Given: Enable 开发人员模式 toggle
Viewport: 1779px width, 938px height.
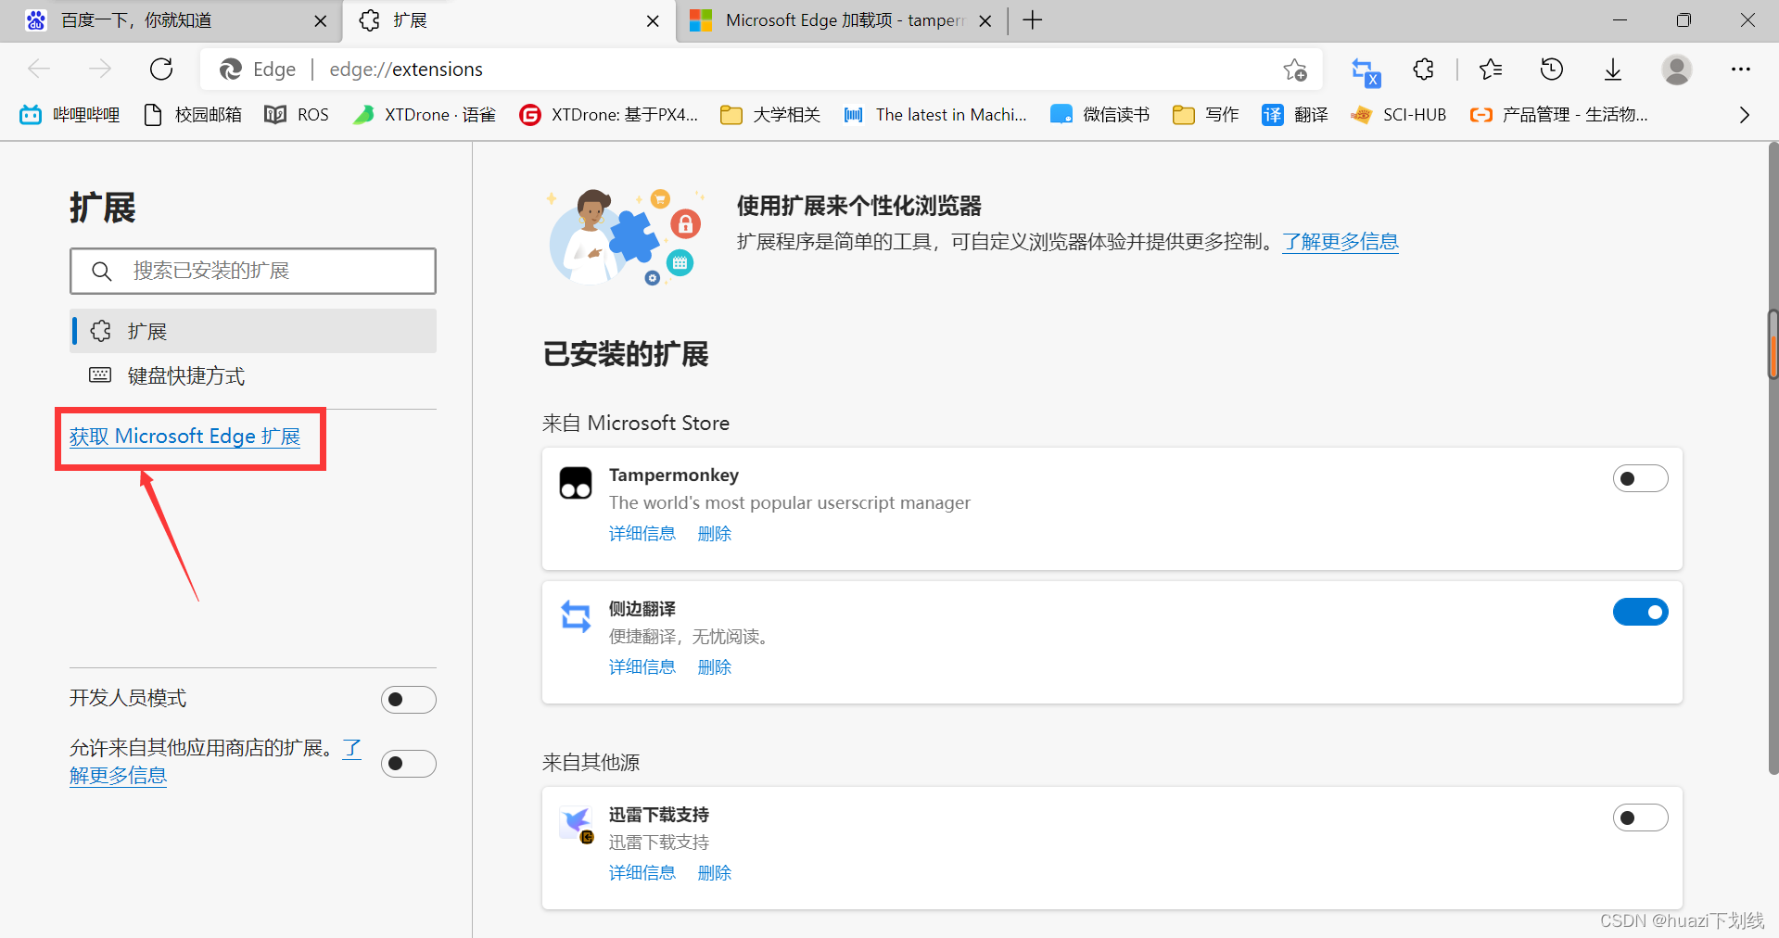Looking at the screenshot, I should tap(408, 699).
